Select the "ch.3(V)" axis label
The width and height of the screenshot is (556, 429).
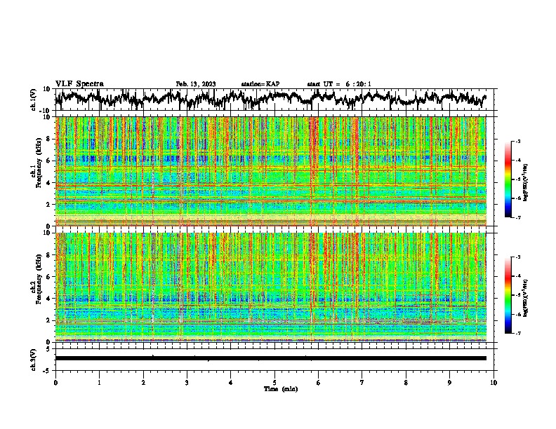[x=34, y=360]
